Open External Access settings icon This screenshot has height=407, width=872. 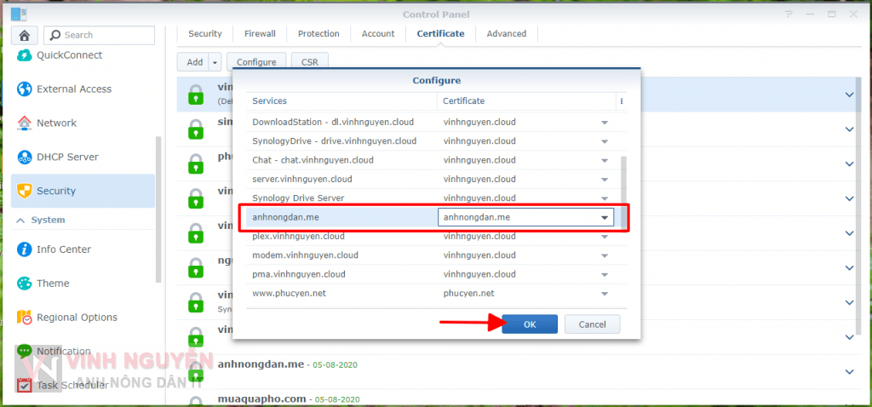pos(24,89)
